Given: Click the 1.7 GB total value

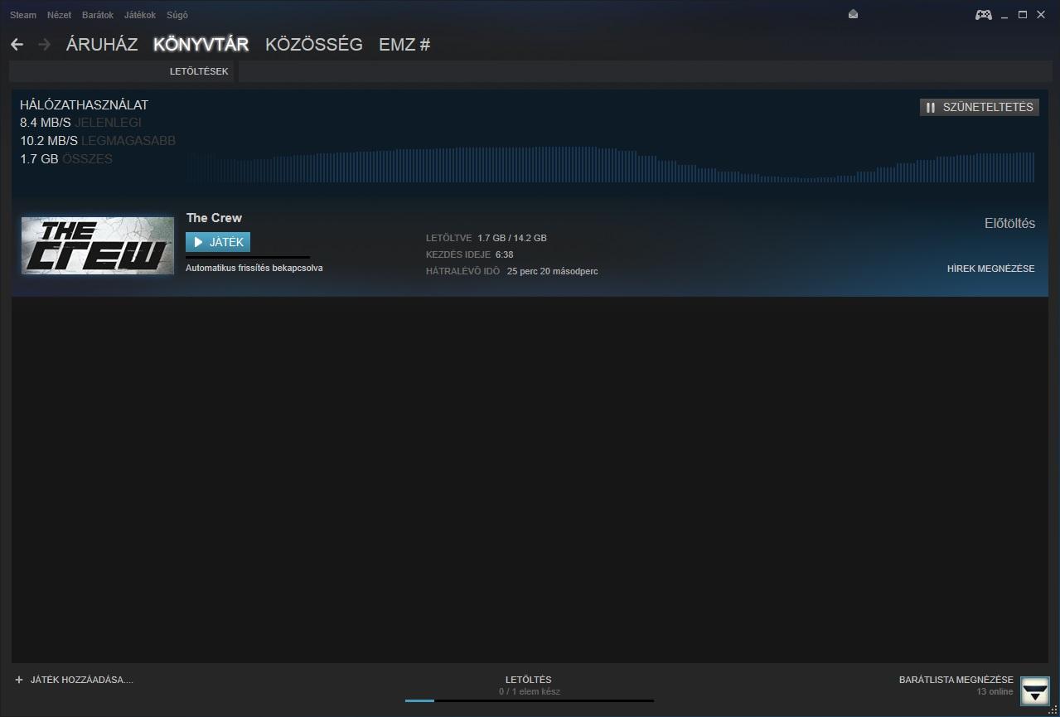Looking at the screenshot, I should point(39,159).
